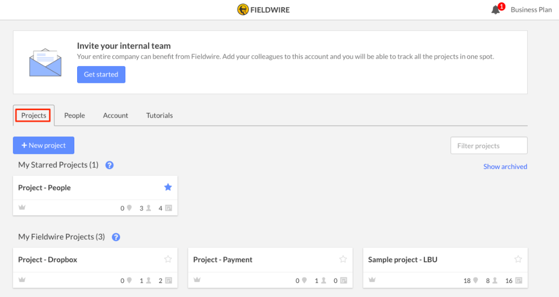Click the Fieldwire logo in header
559x297 pixels.
click(x=263, y=10)
